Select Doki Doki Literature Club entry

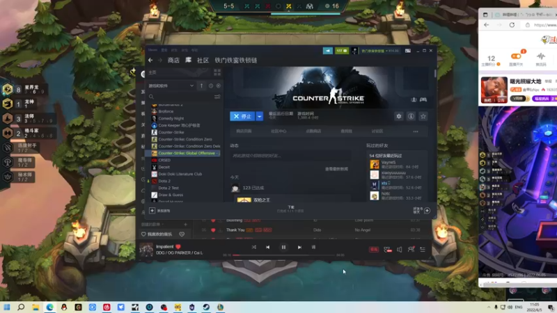180,174
